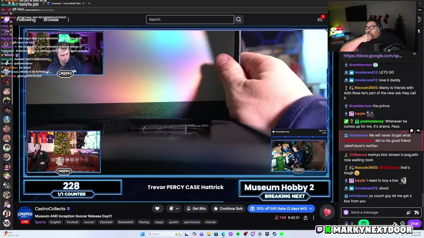
Task: Click the bits cheer icon in chat input
Action: 408,213
